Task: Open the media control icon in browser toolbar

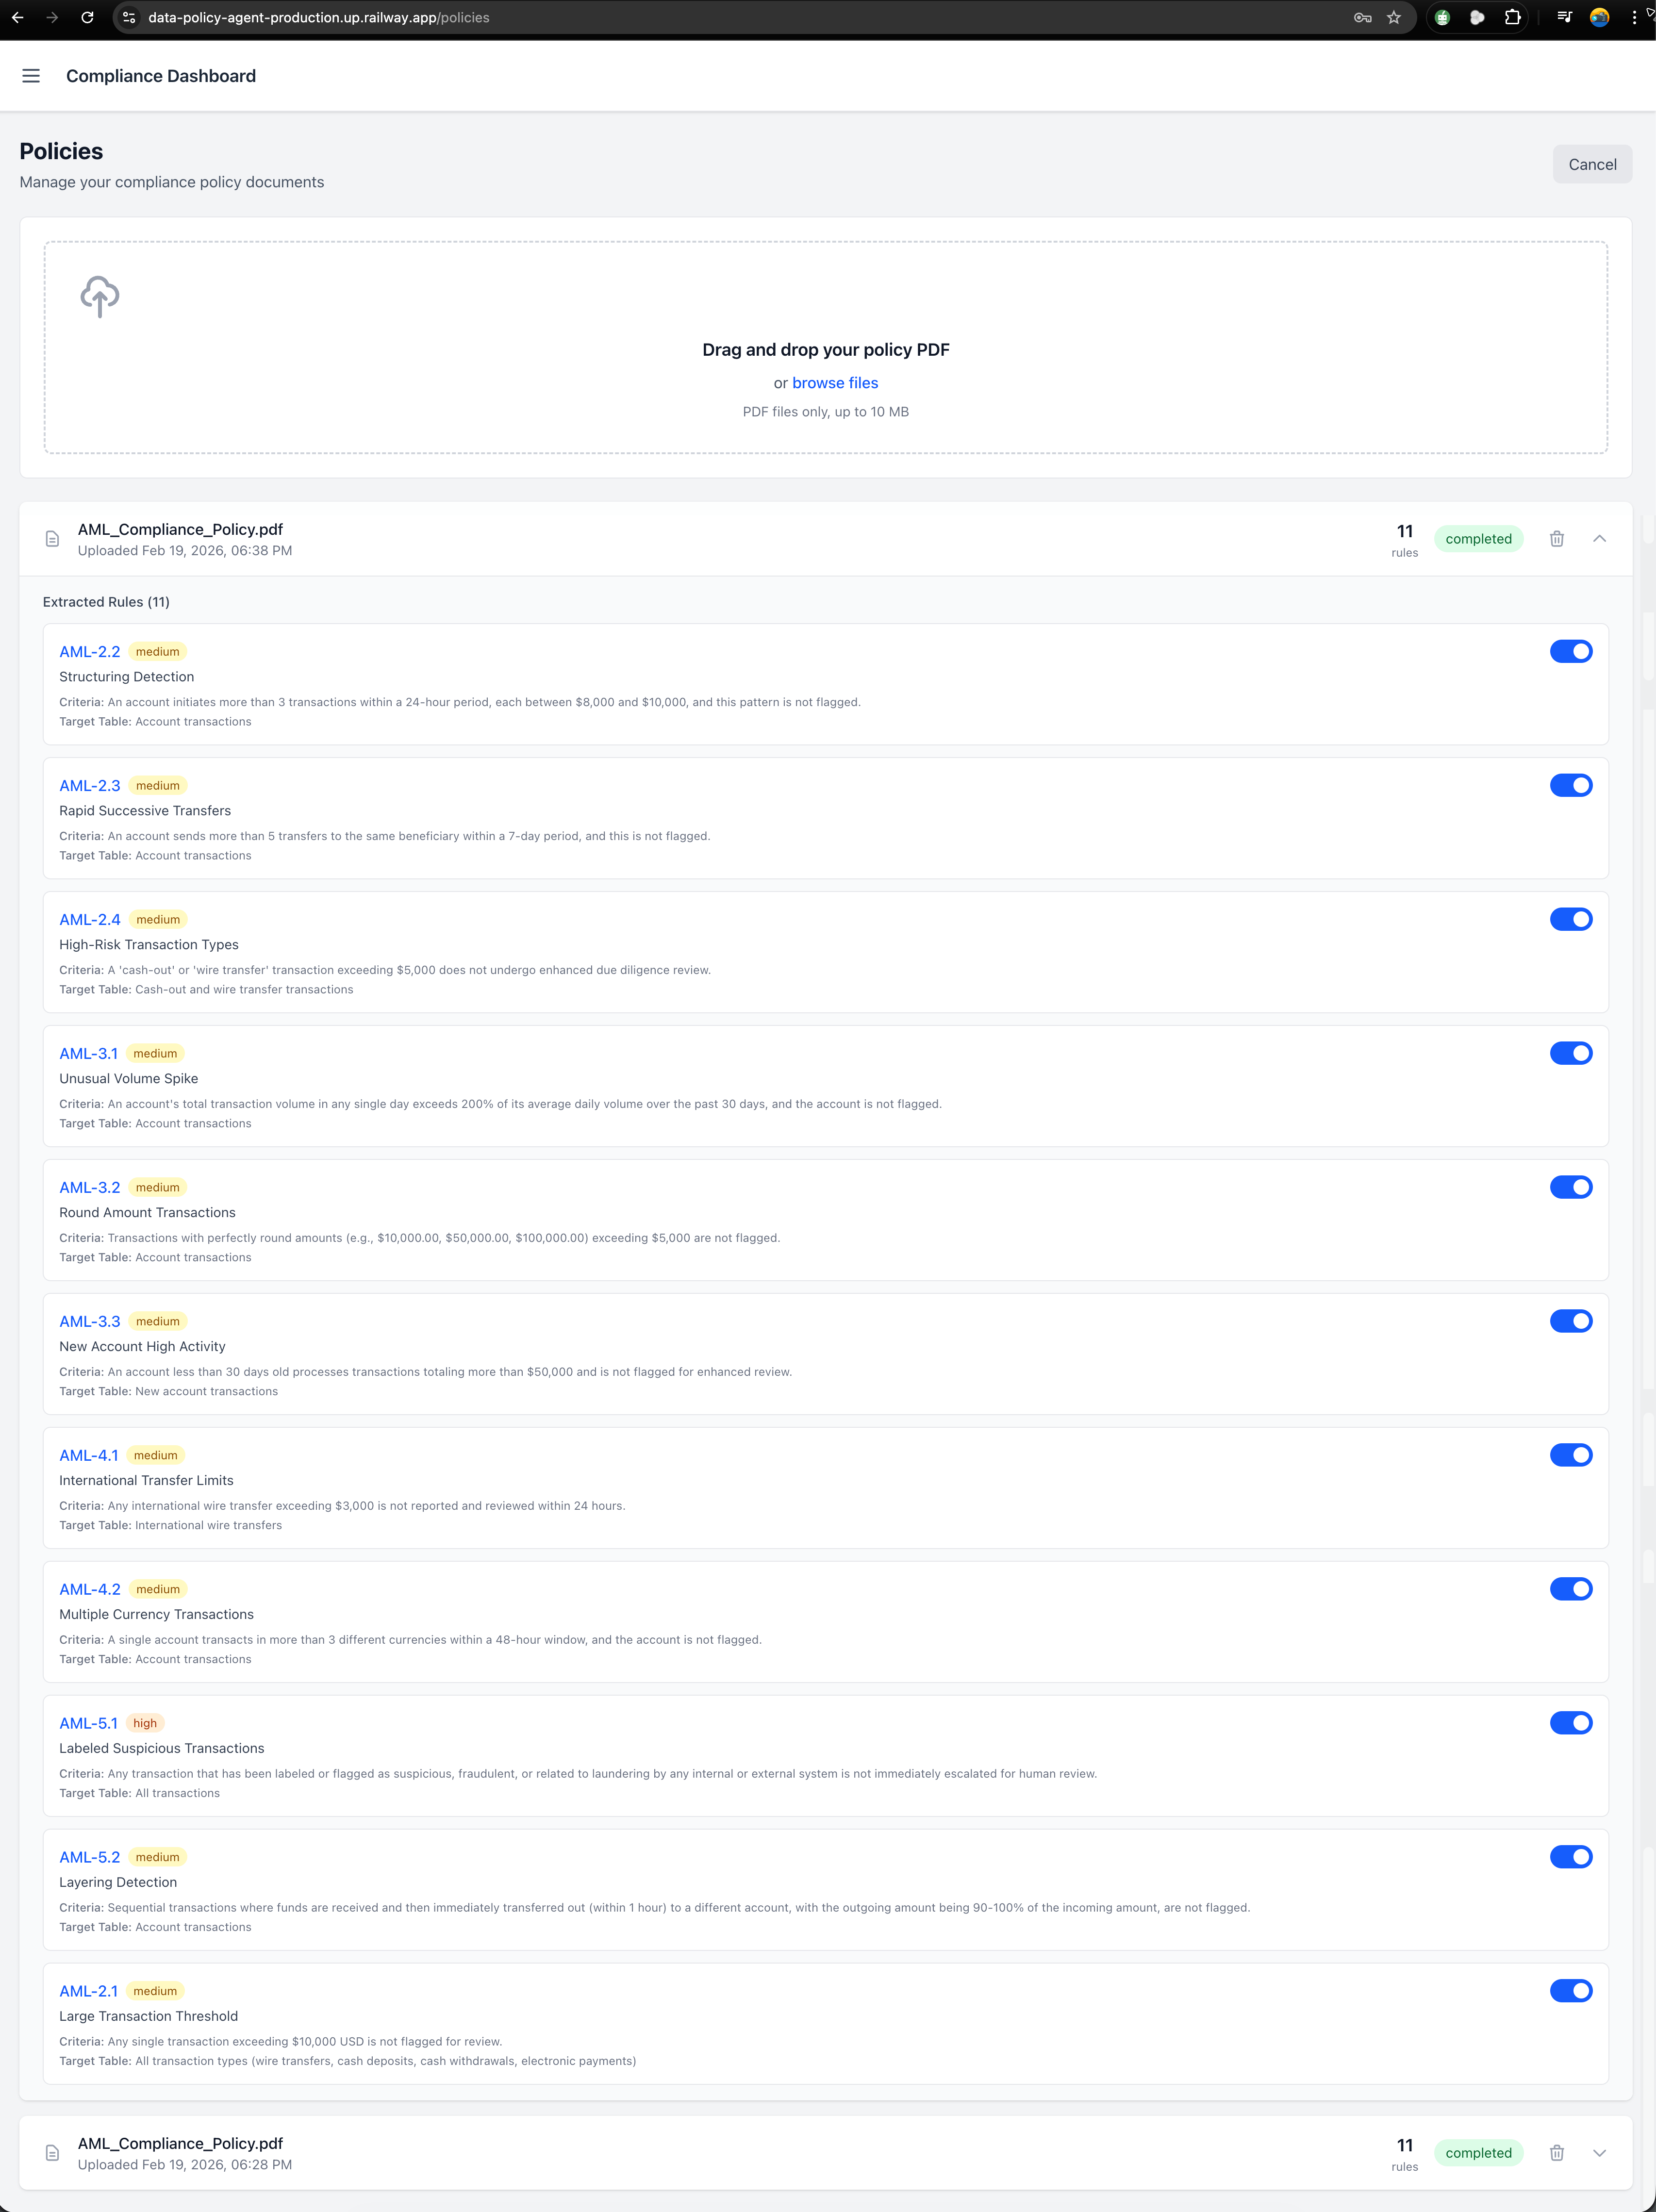Action: click(x=1565, y=17)
